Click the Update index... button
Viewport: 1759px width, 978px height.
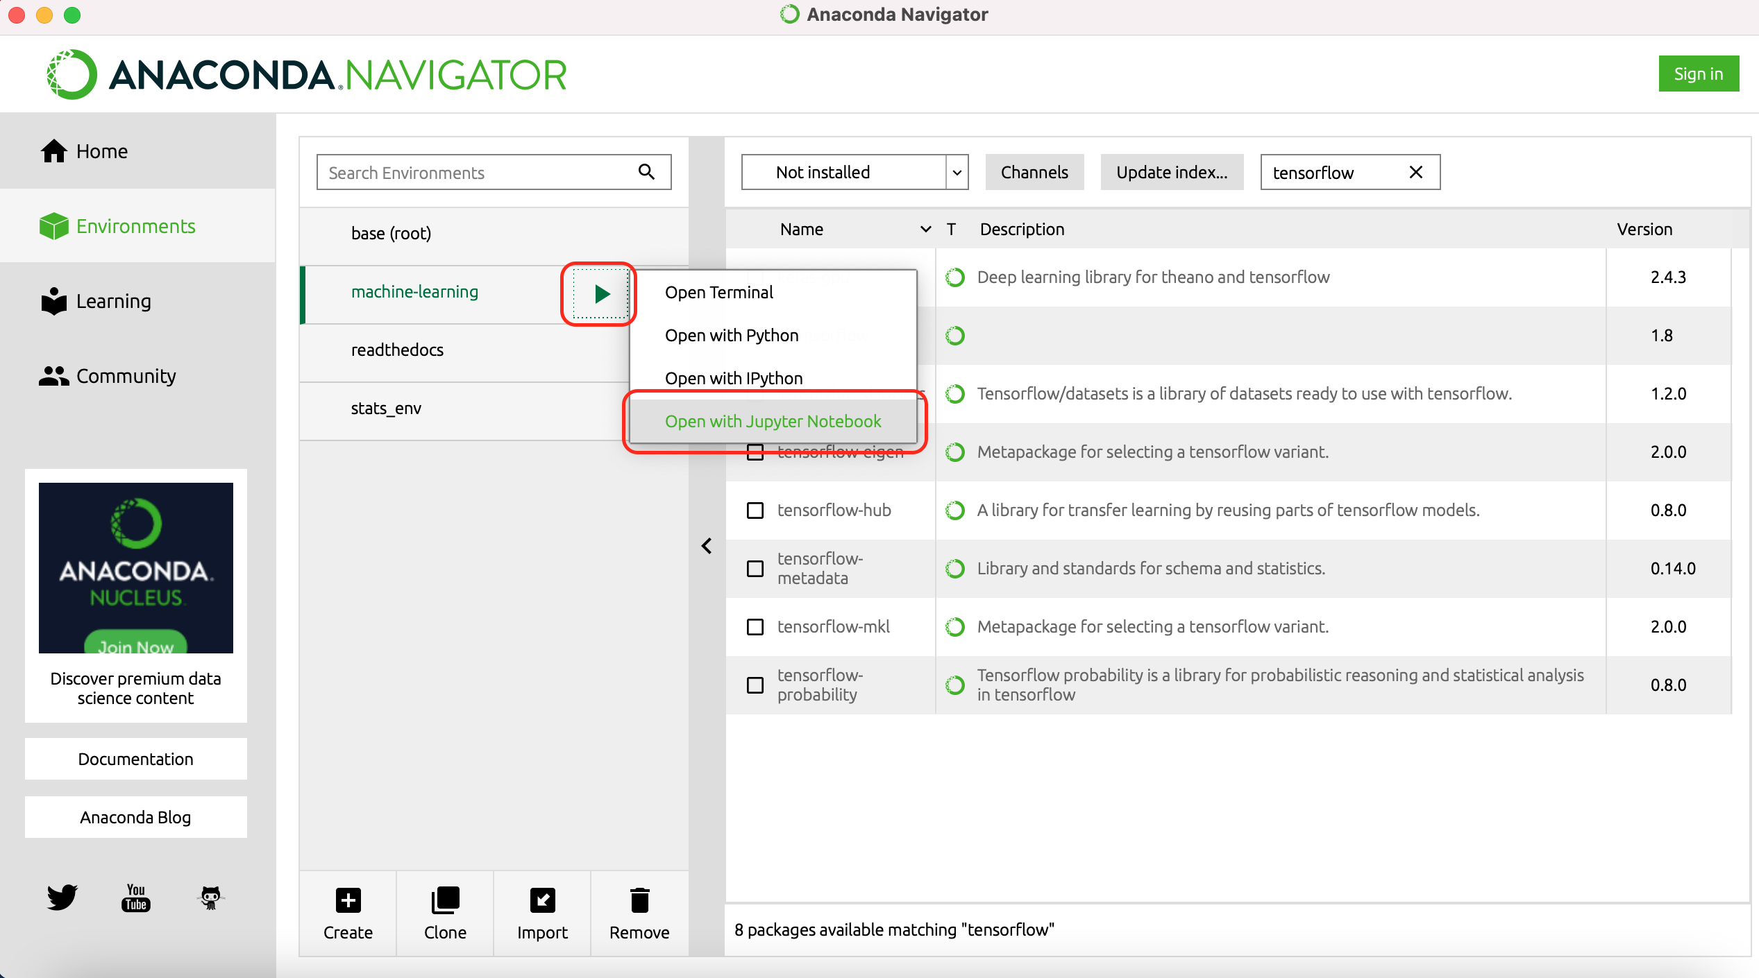[1172, 172]
